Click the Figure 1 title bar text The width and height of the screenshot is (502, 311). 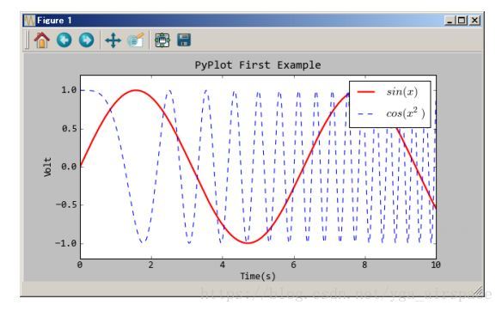coord(54,21)
